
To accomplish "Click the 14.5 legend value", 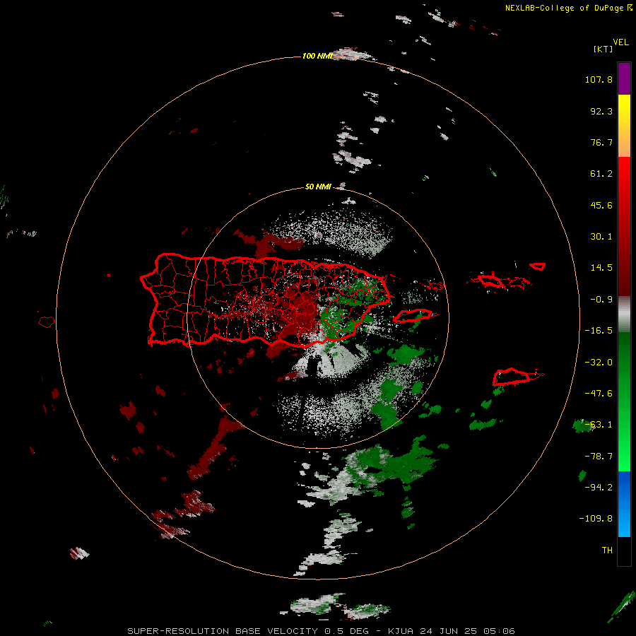I will click(x=601, y=268).
